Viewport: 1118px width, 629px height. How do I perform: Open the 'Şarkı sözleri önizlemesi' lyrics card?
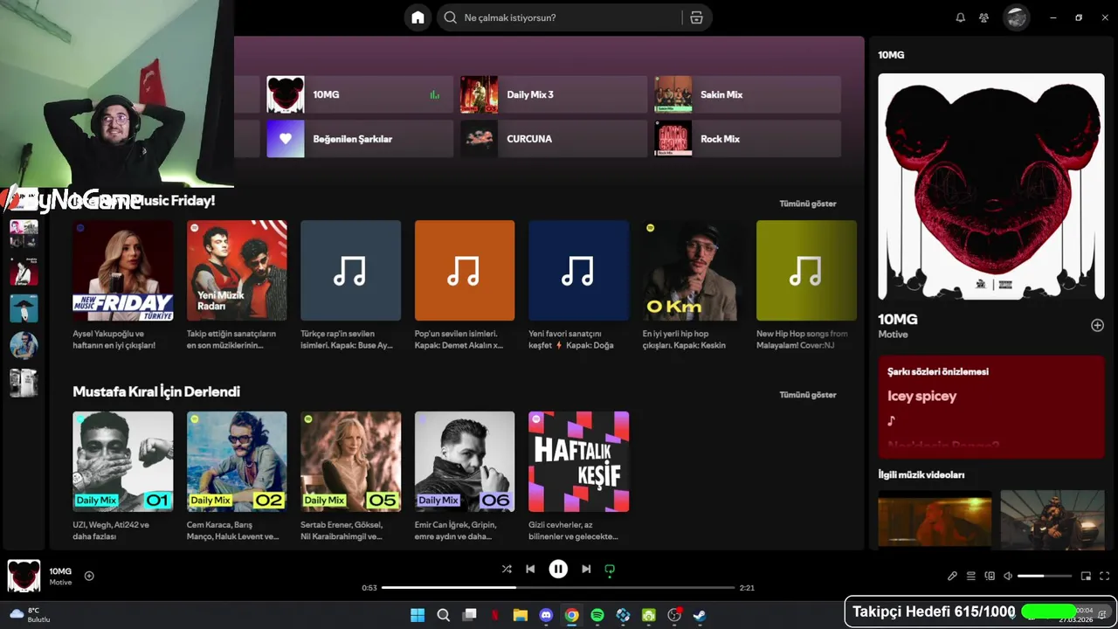(x=991, y=407)
